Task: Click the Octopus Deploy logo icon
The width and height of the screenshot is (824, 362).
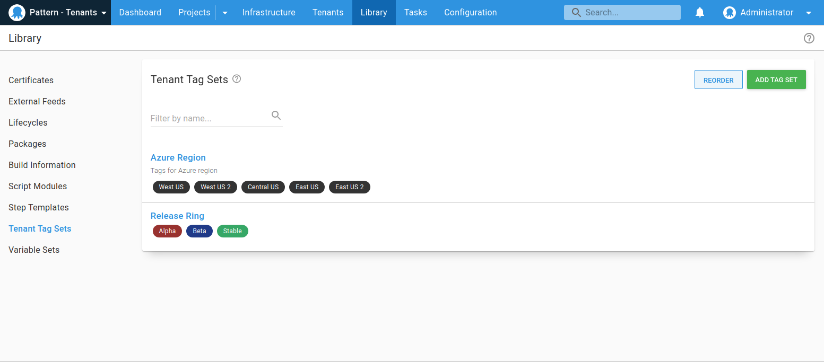Action: 17,13
